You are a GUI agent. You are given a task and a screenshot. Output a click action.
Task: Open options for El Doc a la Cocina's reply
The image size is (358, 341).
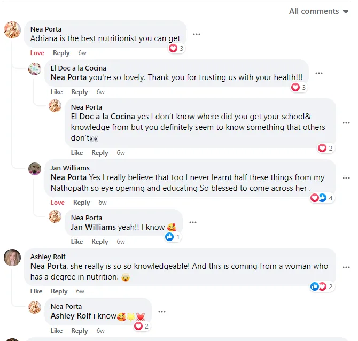(319, 73)
